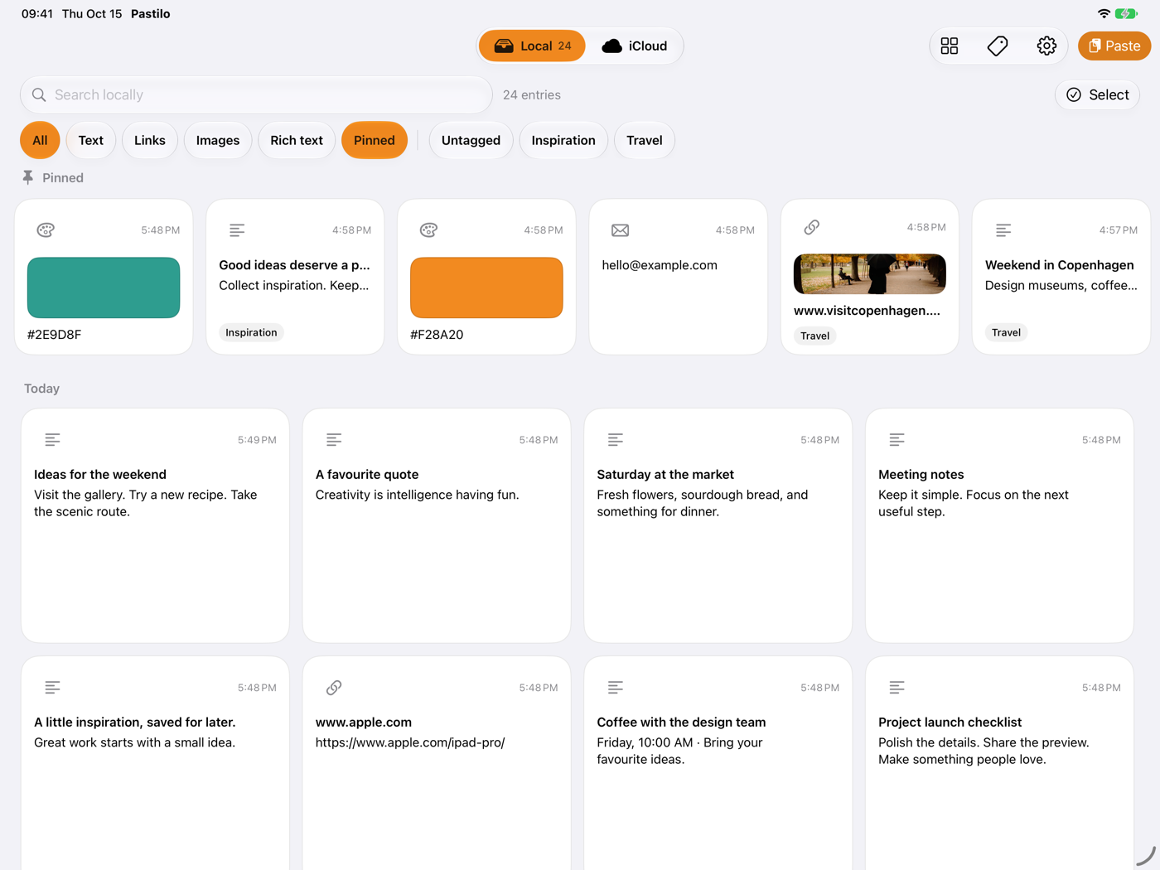Open Weekend in Copenhagen title

[1059, 265]
